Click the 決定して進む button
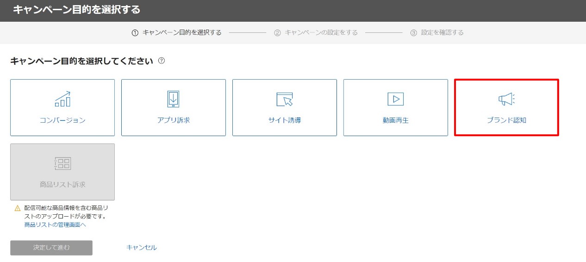This screenshot has width=586, height=262. click(x=51, y=248)
